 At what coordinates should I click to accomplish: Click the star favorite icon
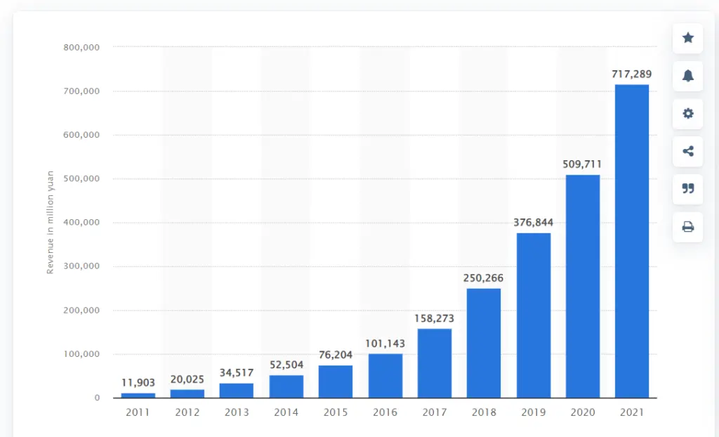(x=687, y=38)
